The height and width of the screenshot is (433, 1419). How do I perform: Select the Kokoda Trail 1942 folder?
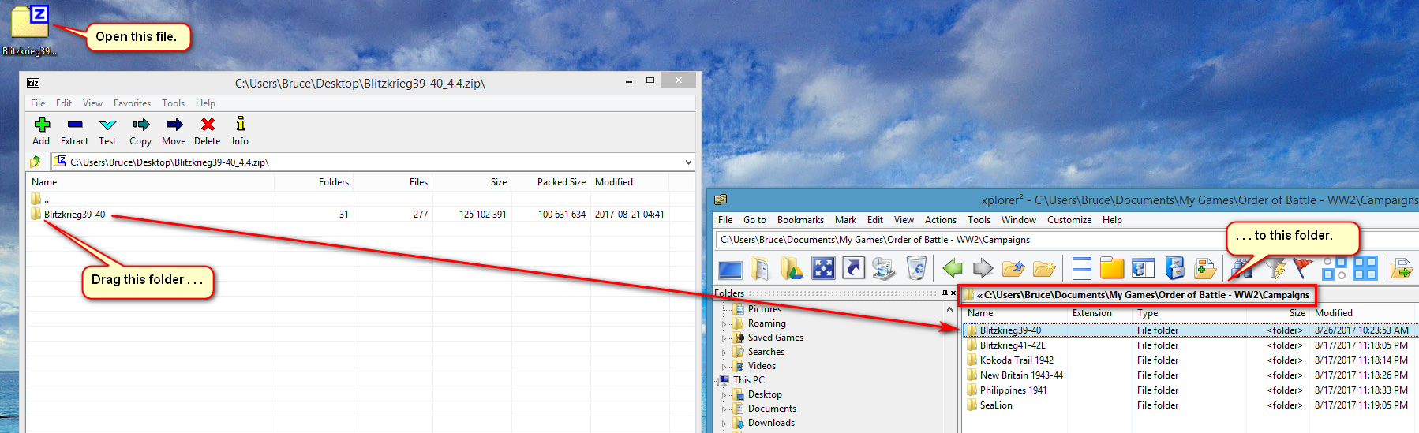1017,360
